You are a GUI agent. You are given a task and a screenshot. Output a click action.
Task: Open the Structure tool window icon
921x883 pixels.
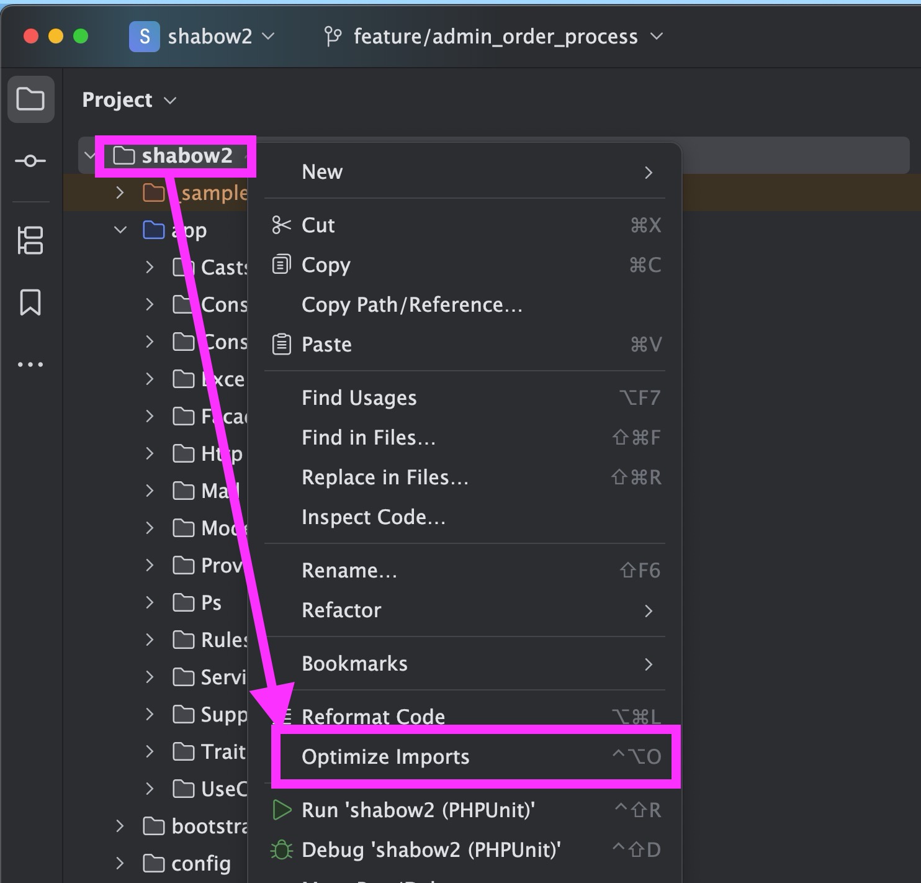pyautogui.click(x=30, y=240)
